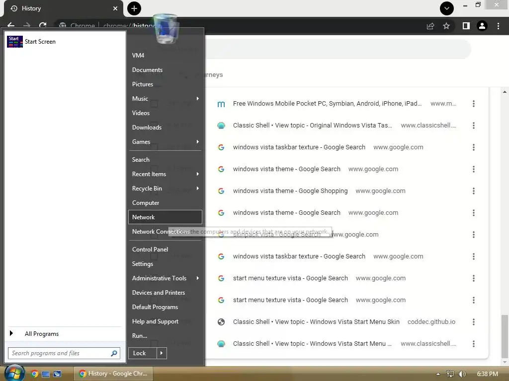This screenshot has width=509, height=381.
Task: Expand Administrative Tools submenu arrow
Action: coord(197,278)
